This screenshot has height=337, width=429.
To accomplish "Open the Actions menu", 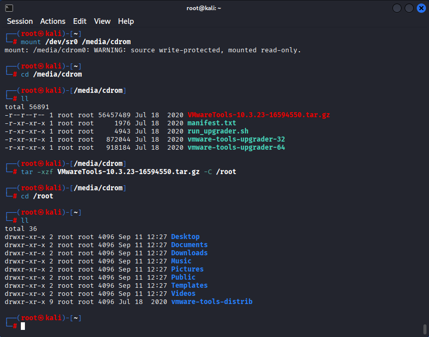I will pyautogui.click(x=53, y=21).
